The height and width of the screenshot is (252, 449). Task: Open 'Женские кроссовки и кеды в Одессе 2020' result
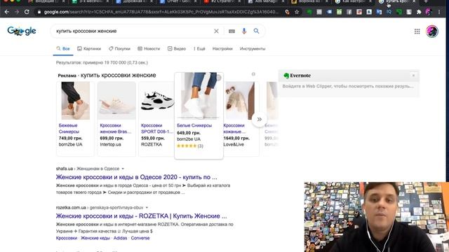click(x=136, y=177)
